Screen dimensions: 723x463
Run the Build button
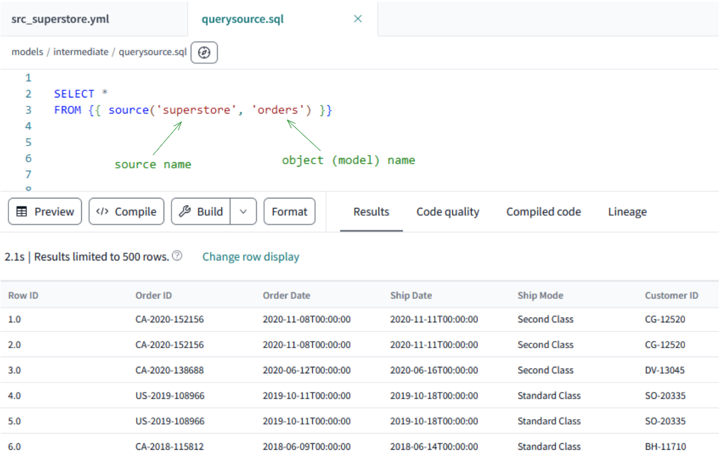(x=201, y=212)
